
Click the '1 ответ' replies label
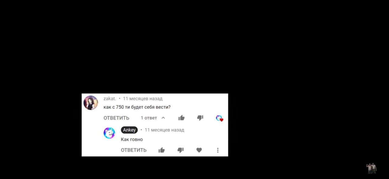pos(149,118)
